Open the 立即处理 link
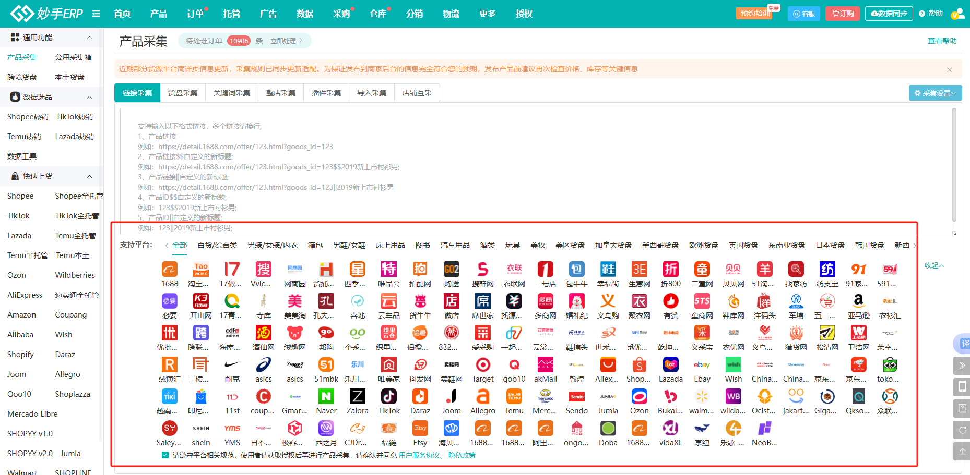 [286, 41]
